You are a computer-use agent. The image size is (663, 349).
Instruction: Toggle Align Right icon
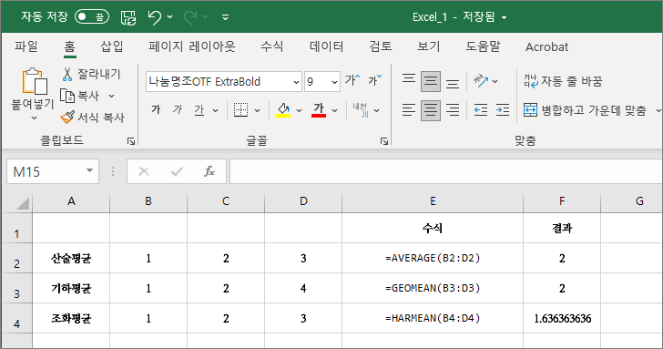pyautogui.click(x=453, y=110)
